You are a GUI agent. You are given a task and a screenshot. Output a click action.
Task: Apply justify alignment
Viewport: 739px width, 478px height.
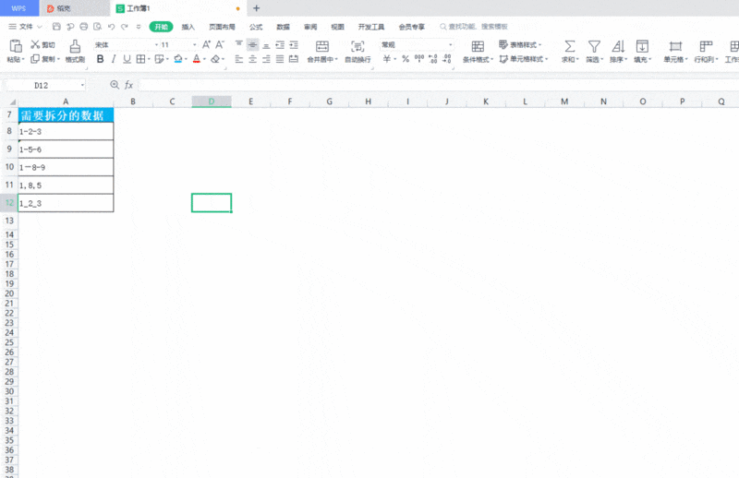(x=280, y=59)
